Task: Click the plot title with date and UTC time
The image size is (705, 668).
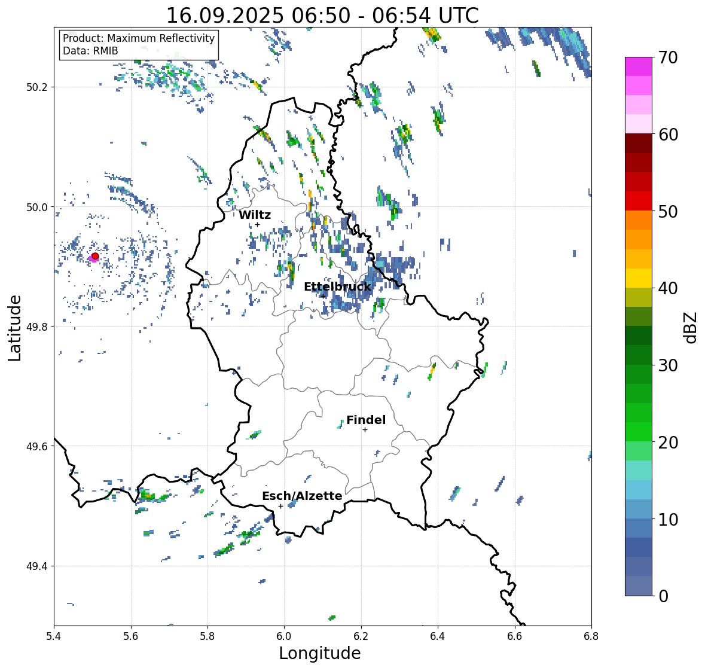Action: [322, 16]
